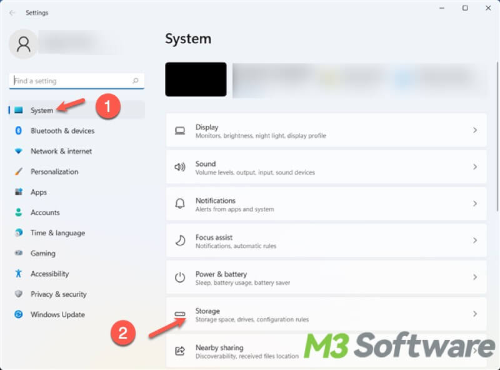Click the vertical scrollbar of the System page

(497, 136)
